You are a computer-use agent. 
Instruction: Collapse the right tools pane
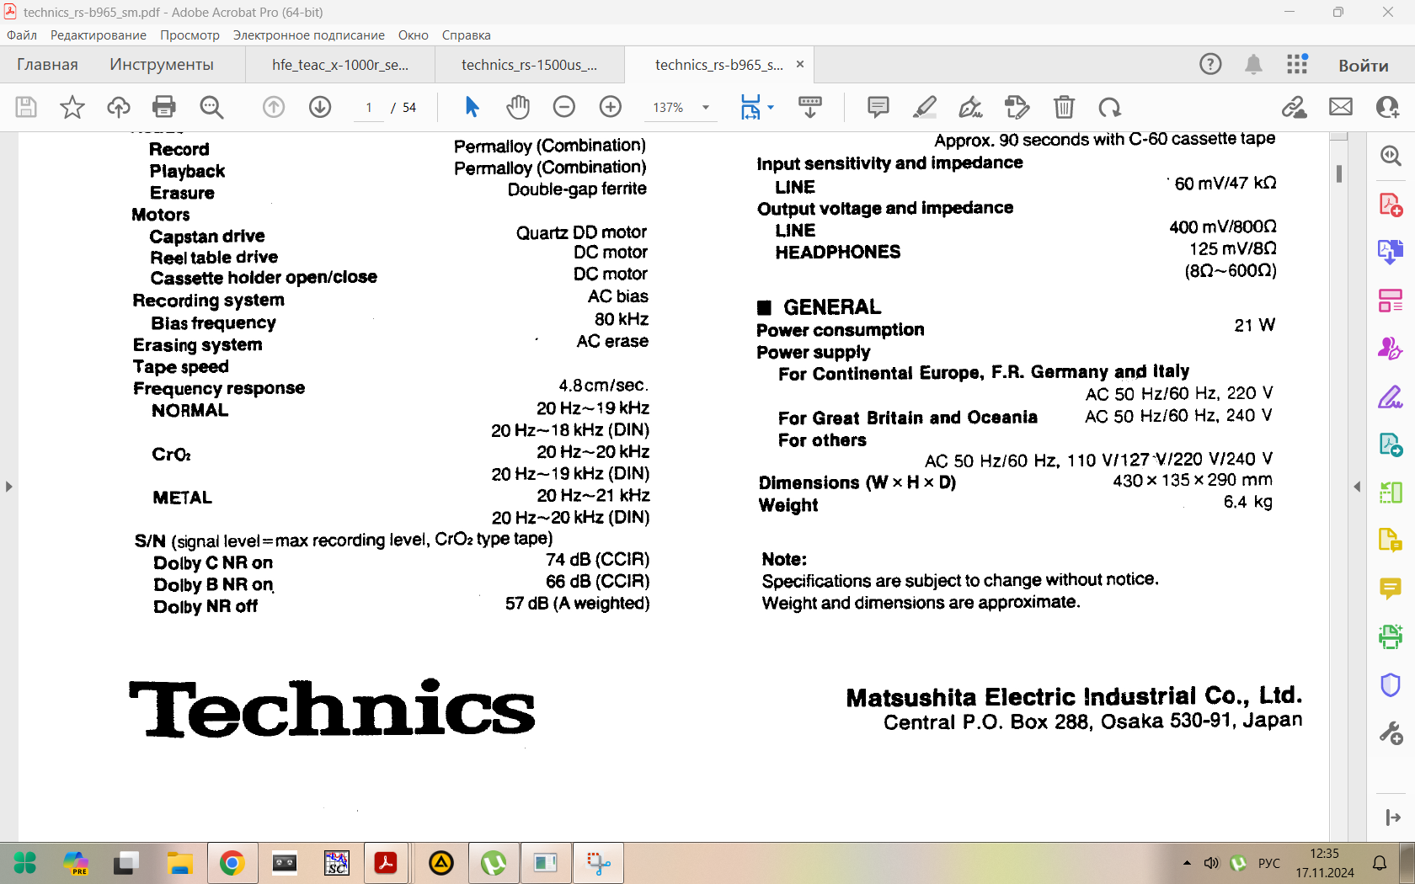point(1357,487)
